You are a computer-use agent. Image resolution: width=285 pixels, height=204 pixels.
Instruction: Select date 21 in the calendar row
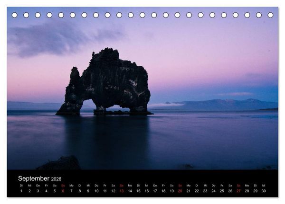click(189, 191)
